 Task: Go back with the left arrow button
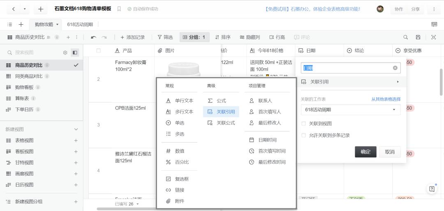pyautogui.click(x=14, y=9)
